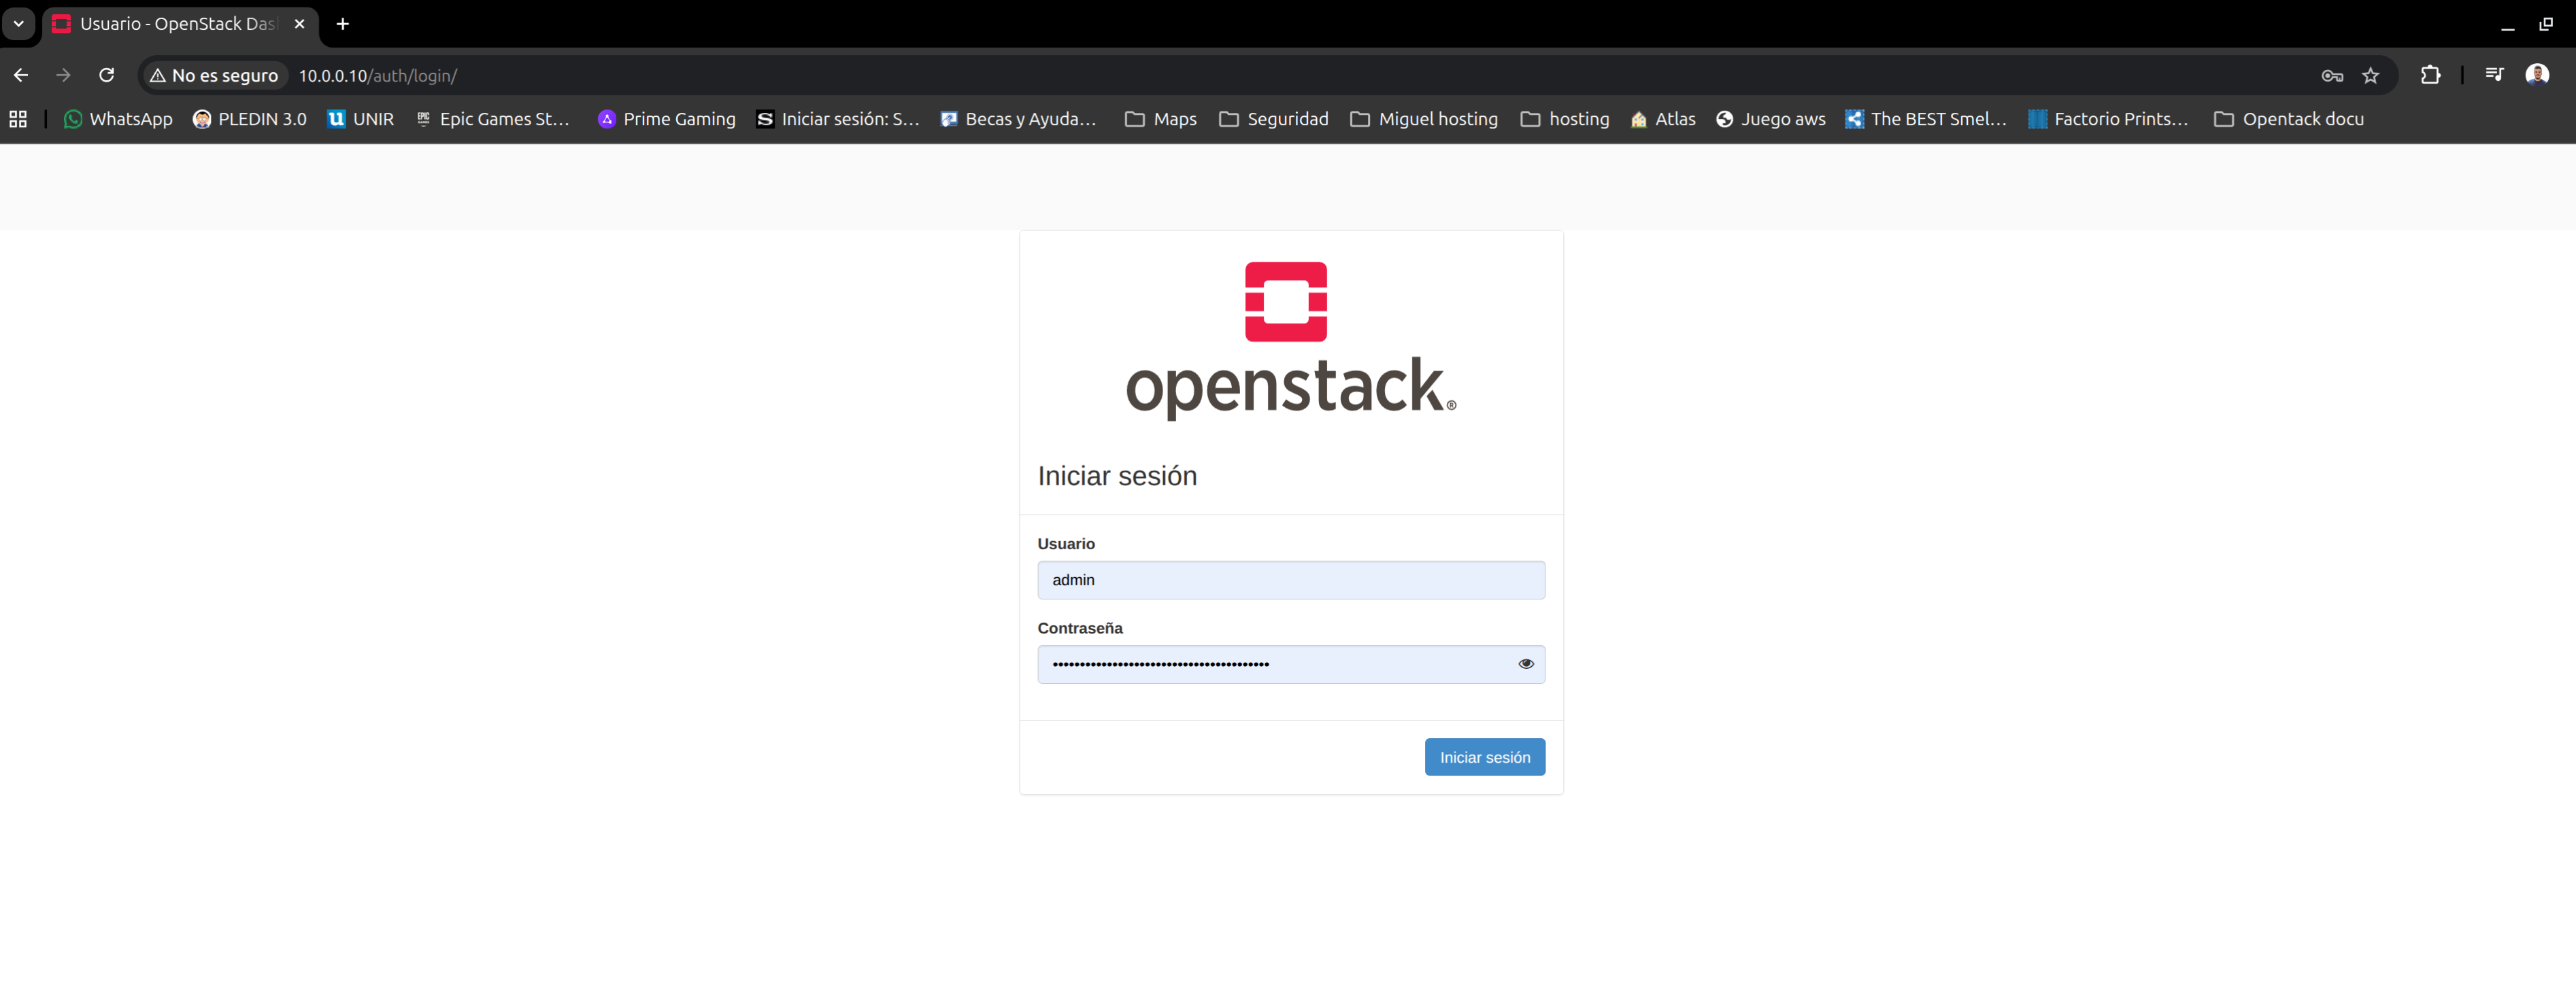Open the apps grid shortcut

[x=18, y=119]
